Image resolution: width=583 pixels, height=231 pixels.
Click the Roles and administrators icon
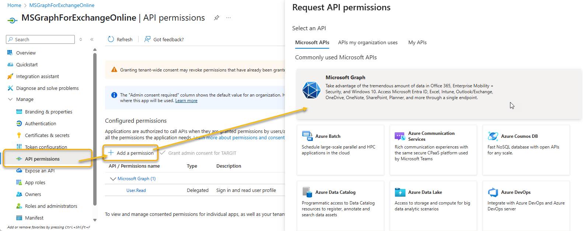point(19,206)
